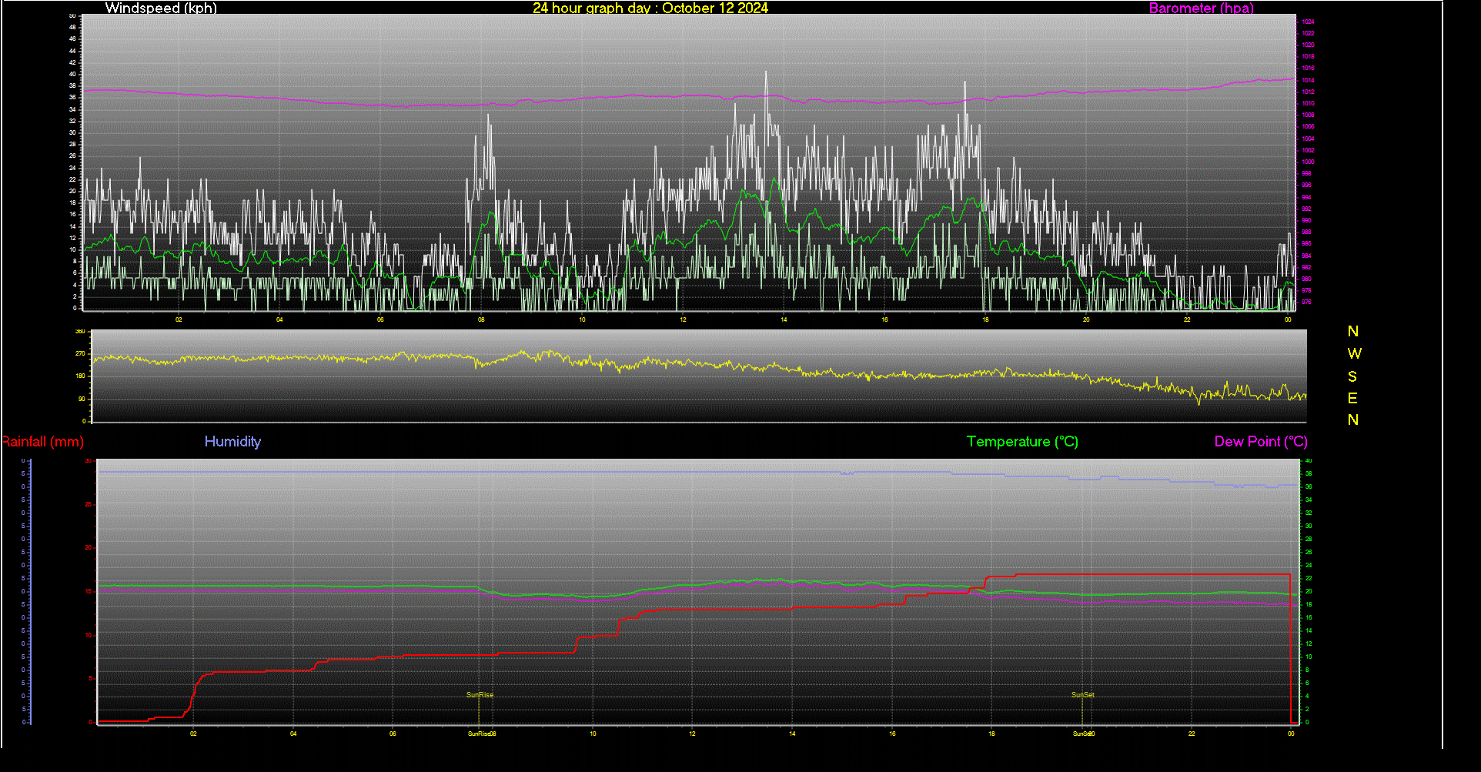Click the '50' tick on the windspeed axis
Viewport: 1481px width, 772px height.
coord(72,15)
